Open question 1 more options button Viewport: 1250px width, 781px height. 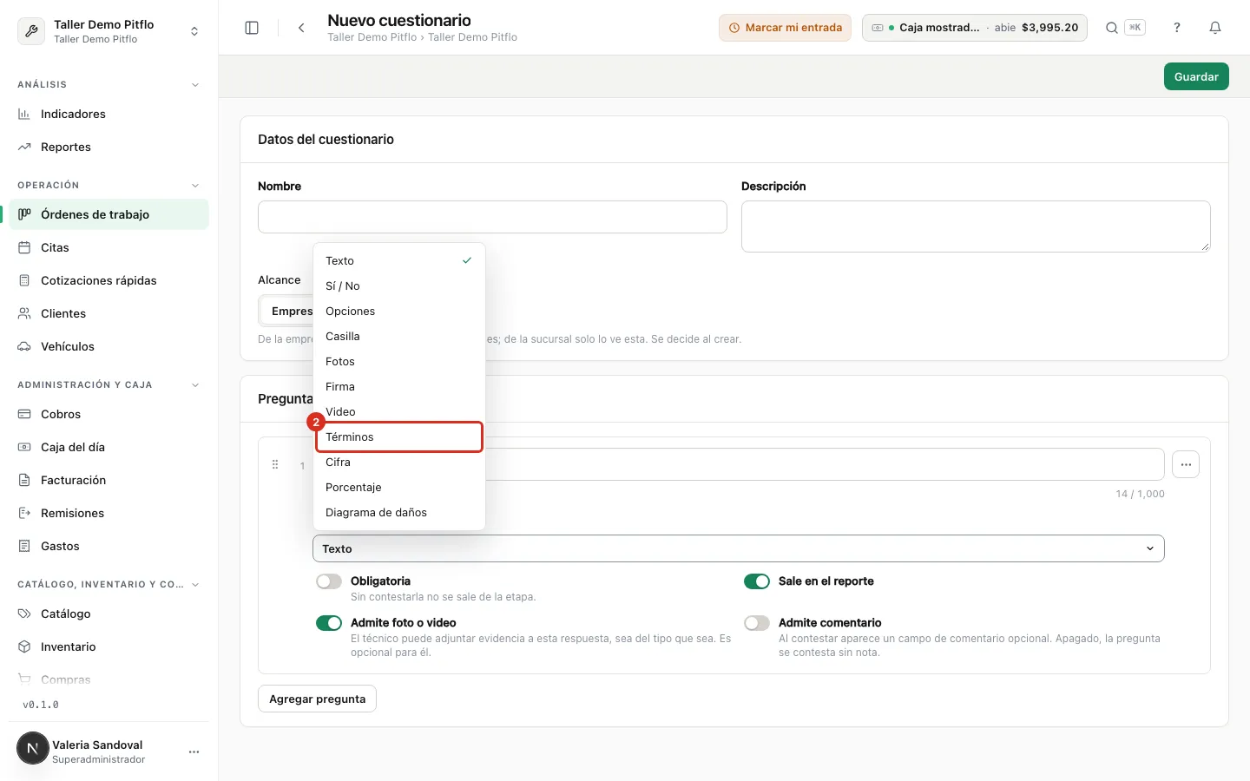tap(1186, 464)
